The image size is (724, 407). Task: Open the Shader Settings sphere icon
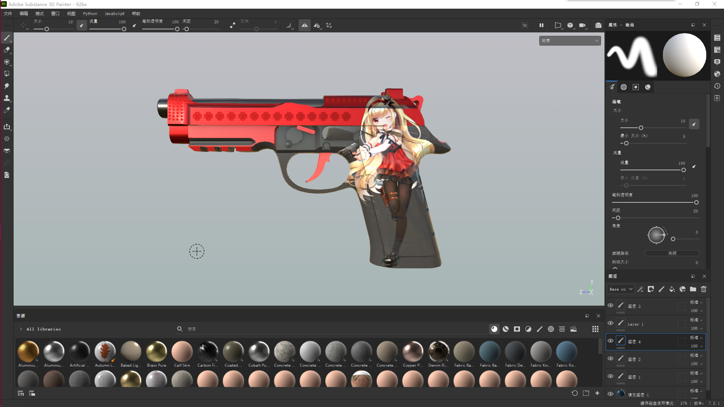coord(717,74)
